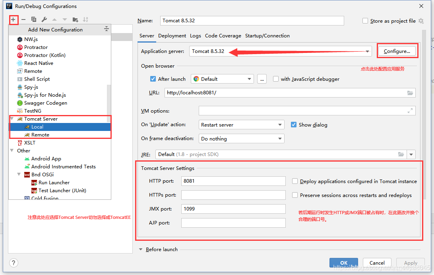
Task: Select Android Instrumented Tests configuration
Action: coord(60,167)
